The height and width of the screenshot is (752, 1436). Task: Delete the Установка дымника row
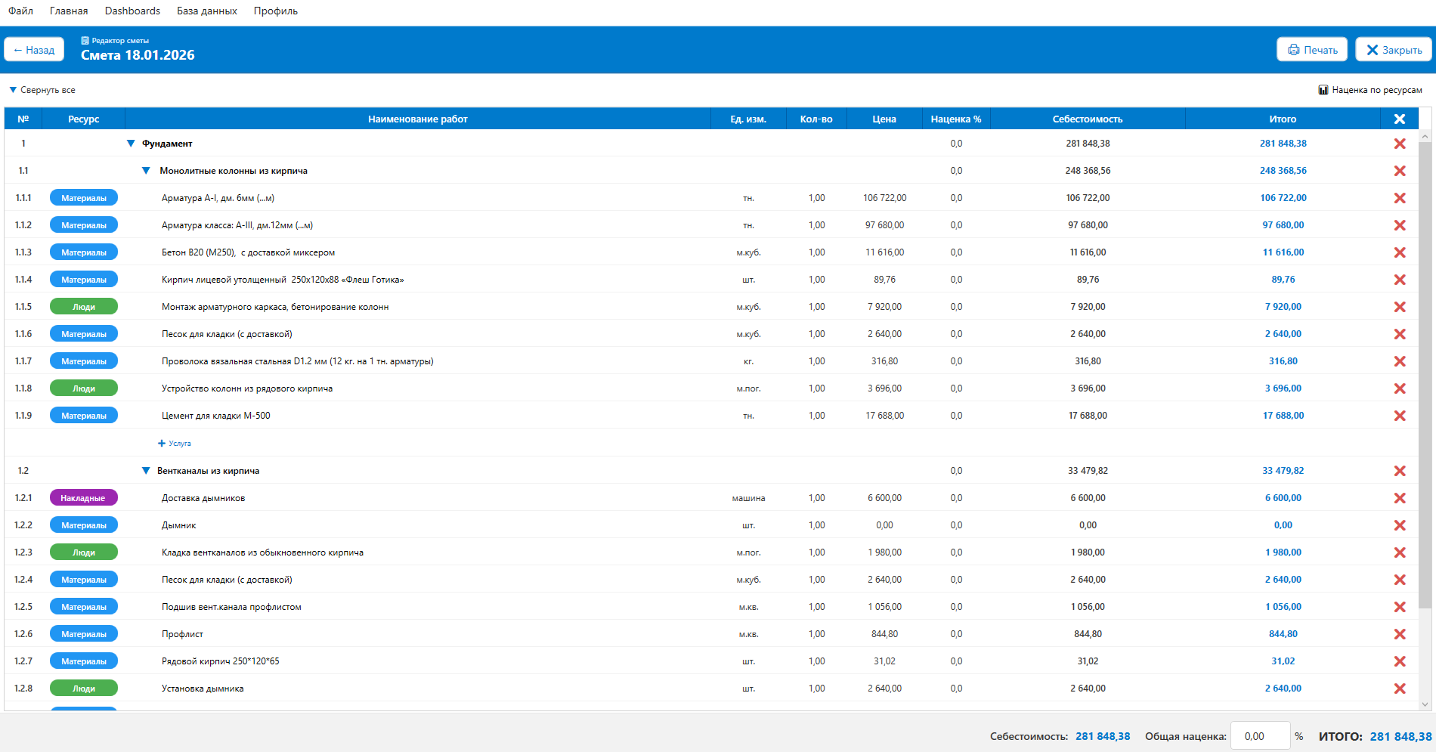1400,689
